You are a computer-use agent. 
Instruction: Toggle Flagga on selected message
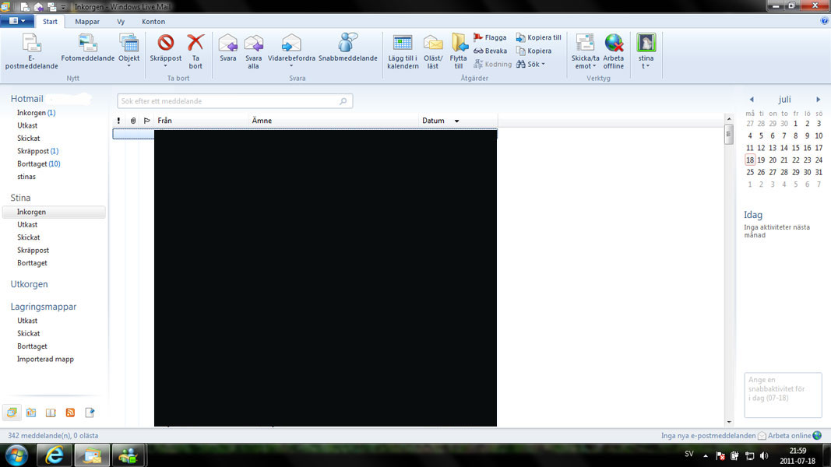(x=490, y=37)
